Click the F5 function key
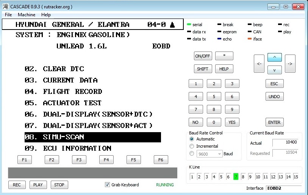Image resolution: width=308 pixels, height=195 pixels. (x=134, y=160)
